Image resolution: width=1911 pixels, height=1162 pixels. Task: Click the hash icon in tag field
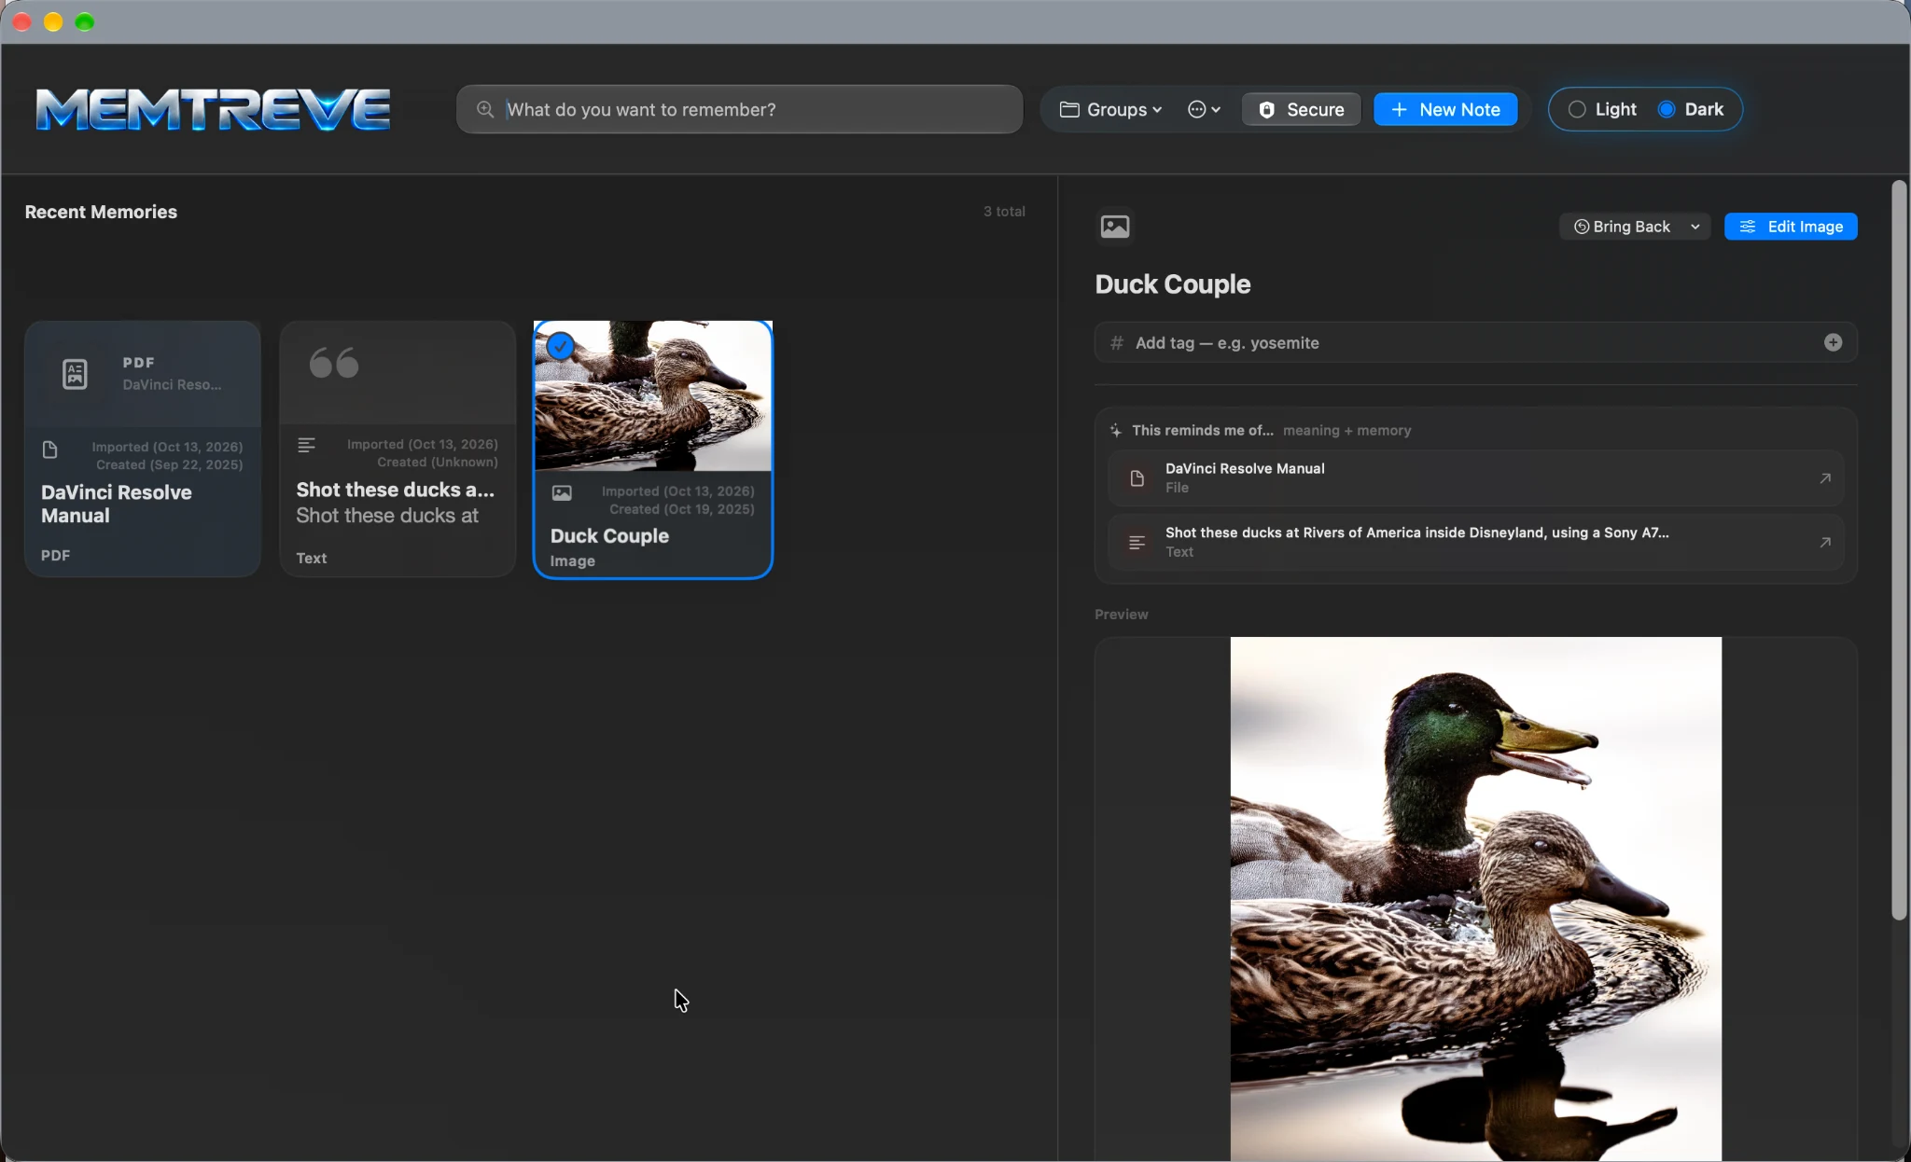[x=1116, y=343]
